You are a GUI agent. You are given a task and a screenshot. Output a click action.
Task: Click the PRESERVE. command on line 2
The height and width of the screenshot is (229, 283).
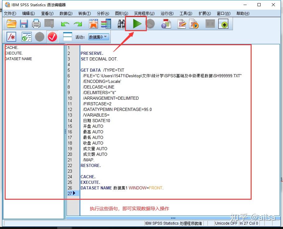(92, 53)
